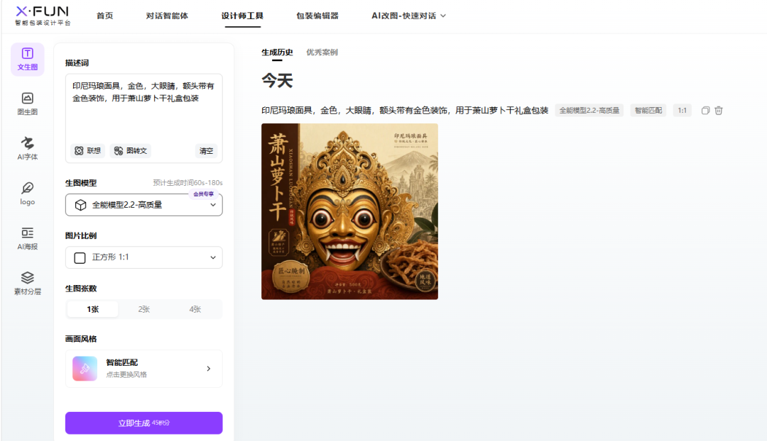Click the 今天 date heading
The image size is (767, 441).
click(277, 81)
